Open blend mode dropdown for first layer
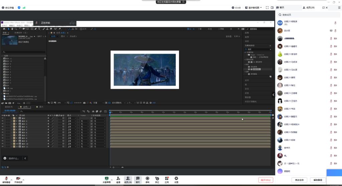Image resolution: width=342 pixels, height=186 pixels. 71,118
